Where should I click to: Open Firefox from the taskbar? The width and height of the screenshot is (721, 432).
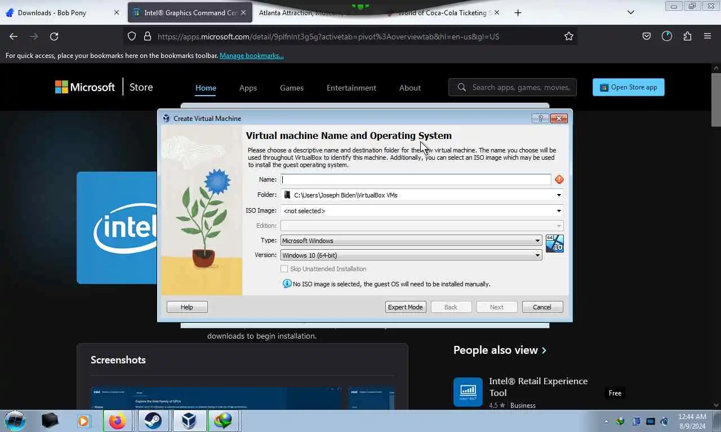pyautogui.click(x=117, y=421)
